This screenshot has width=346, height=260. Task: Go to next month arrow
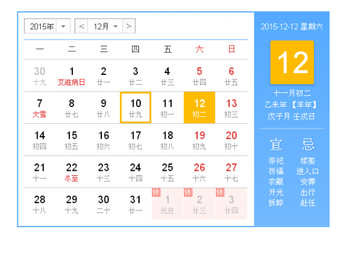pos(129,26)
